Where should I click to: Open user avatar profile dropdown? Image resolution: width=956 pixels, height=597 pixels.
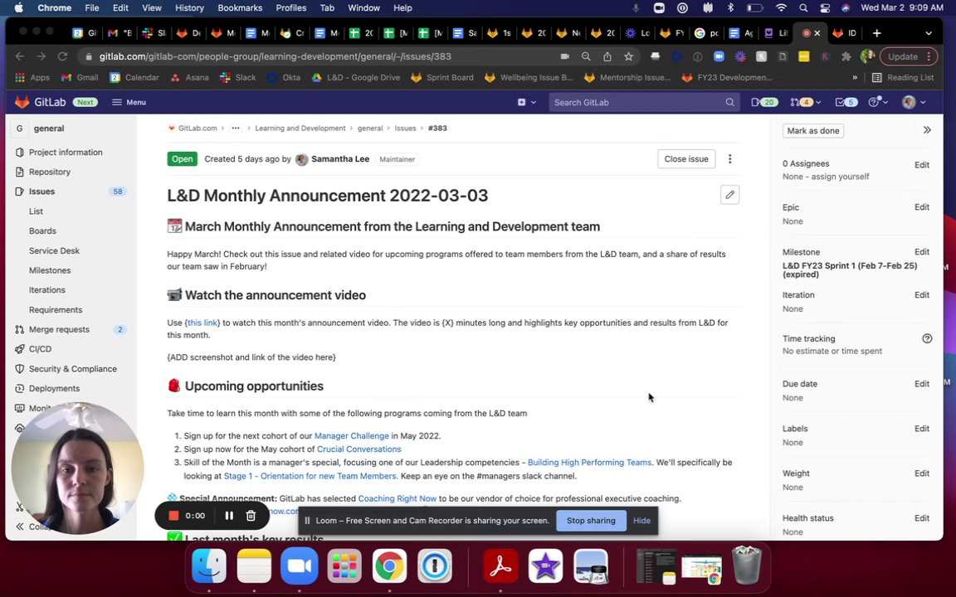tap(914, 102)
